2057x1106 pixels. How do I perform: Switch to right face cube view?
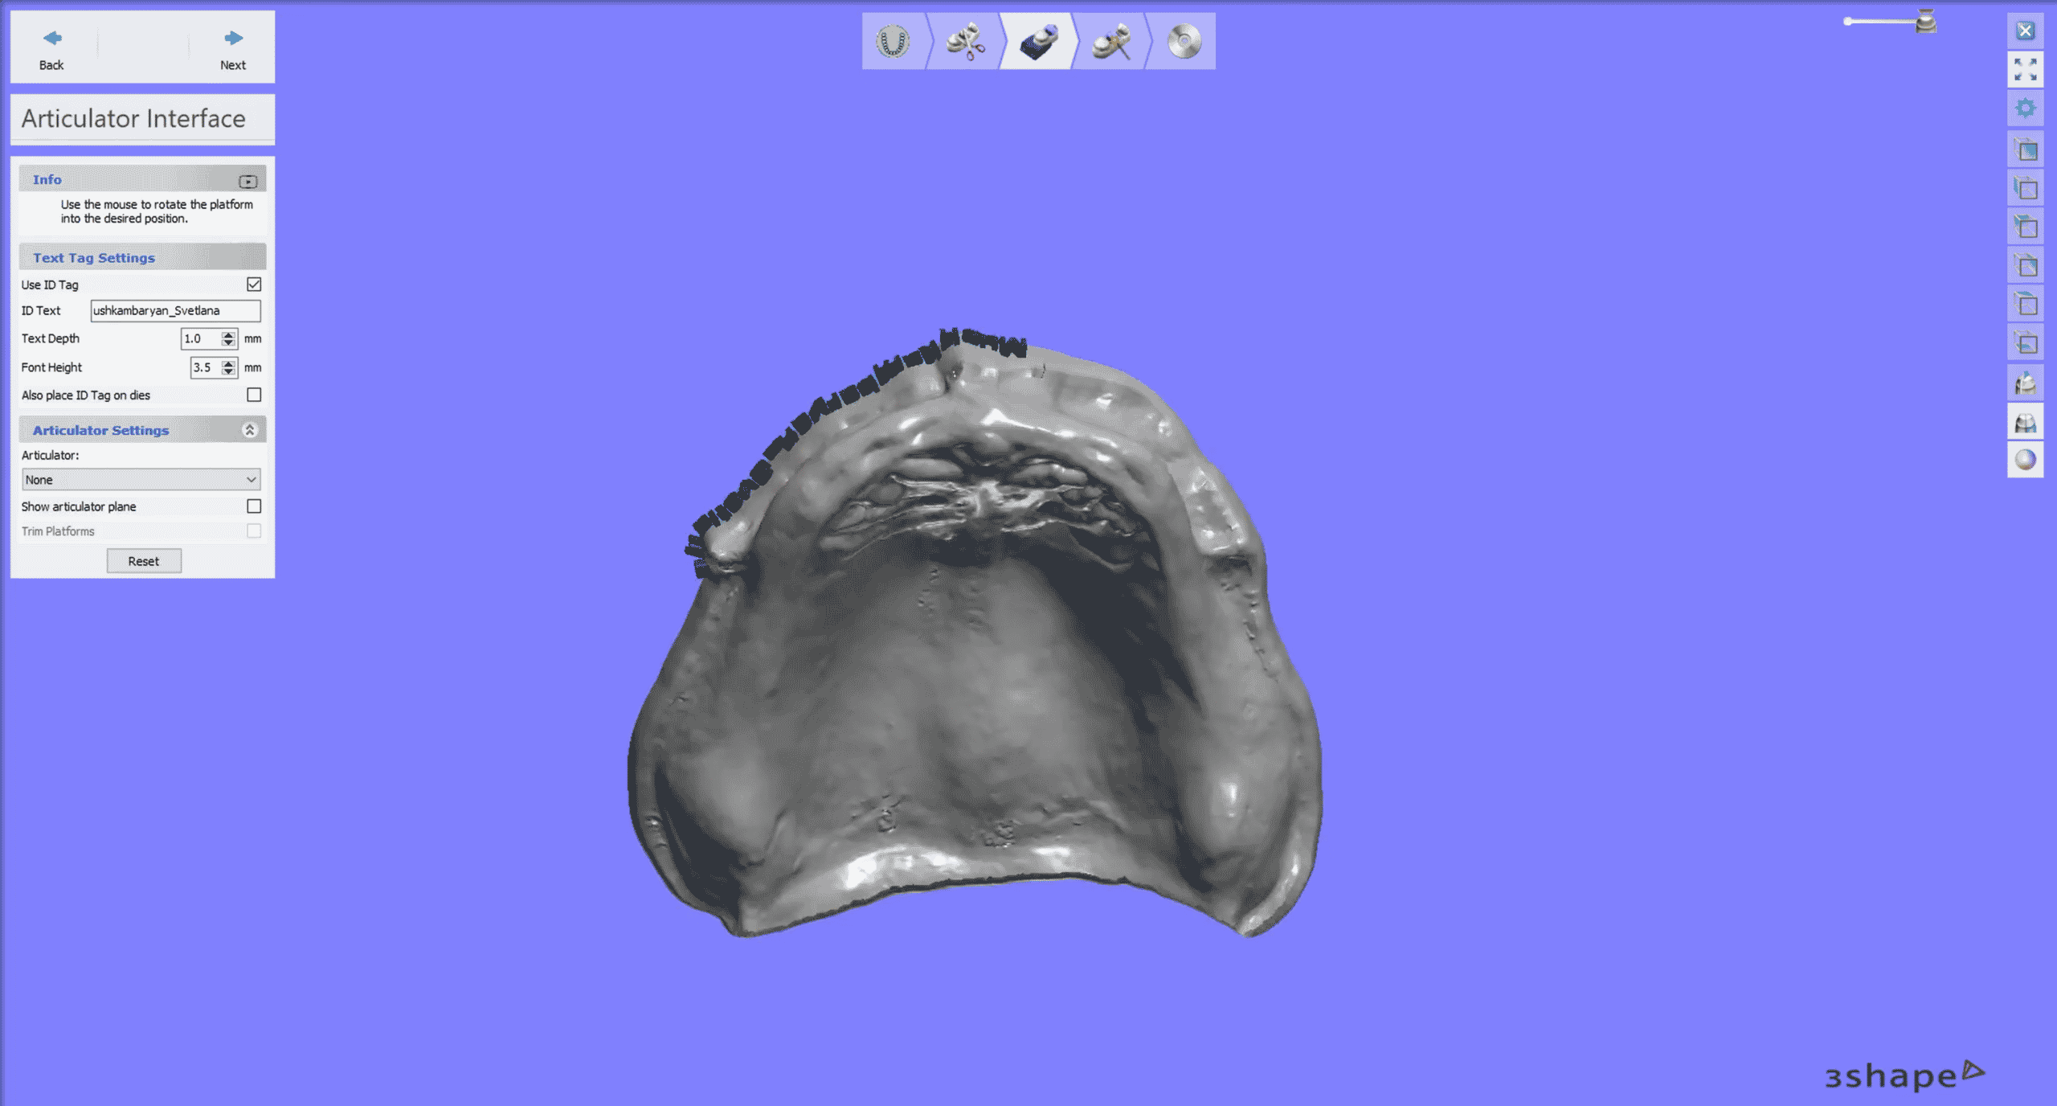(2025, 265)
